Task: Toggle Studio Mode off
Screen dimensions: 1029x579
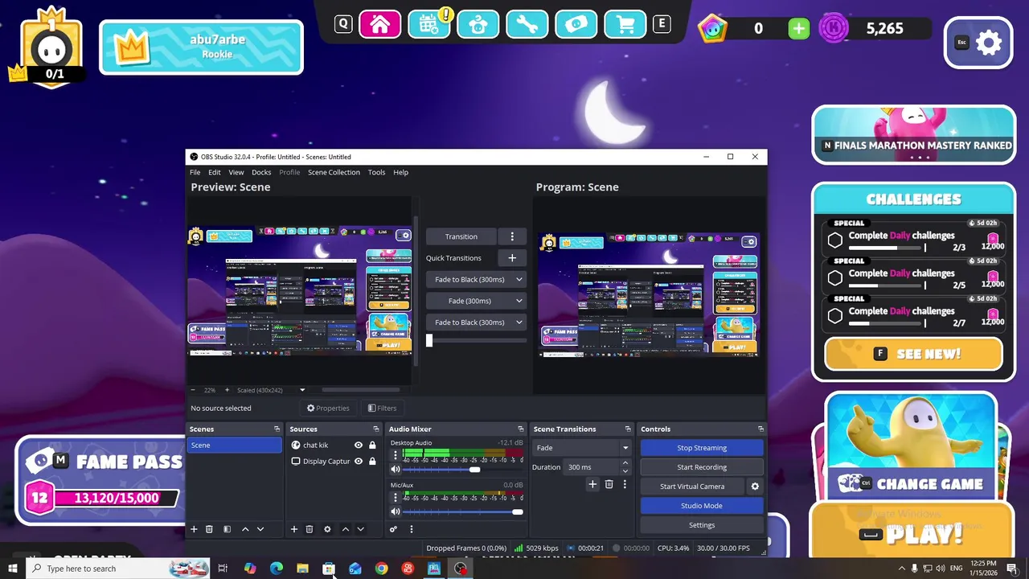Action: click(x=702, y=506)
